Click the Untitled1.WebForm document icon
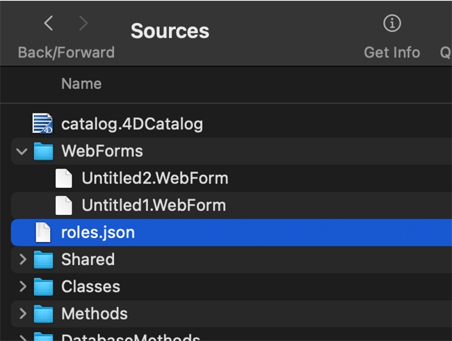The width and height of the screenshot is (452, 341). tap(64, 205)
